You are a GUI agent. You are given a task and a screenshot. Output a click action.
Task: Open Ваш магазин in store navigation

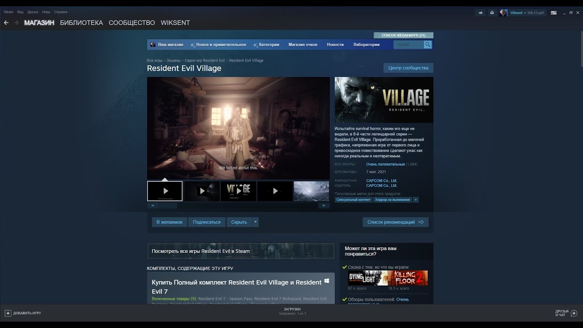(x=170, y=45)
